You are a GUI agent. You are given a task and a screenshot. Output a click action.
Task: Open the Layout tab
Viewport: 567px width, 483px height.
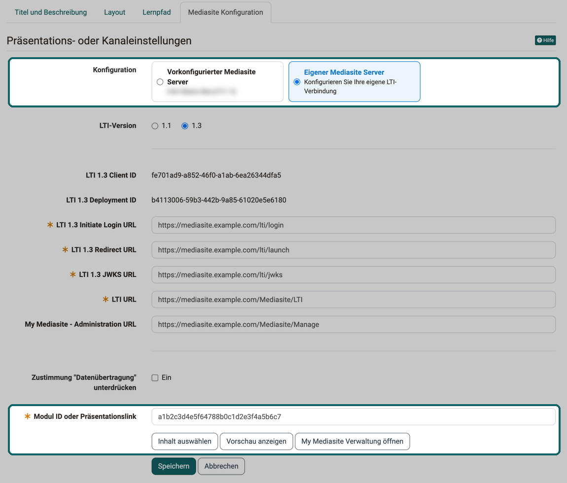point(114,12)
